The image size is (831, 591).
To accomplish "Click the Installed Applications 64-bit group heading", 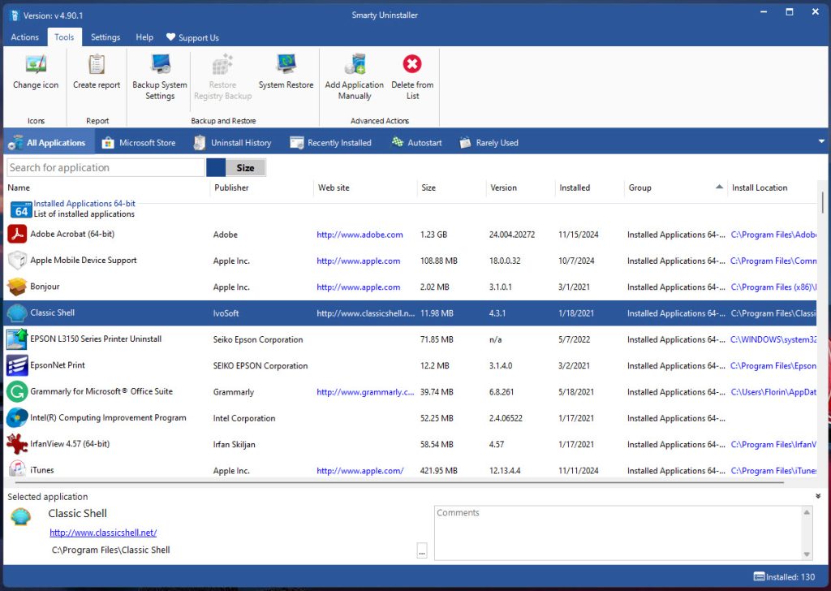I will pyautogui.click(x=84, y=204).
